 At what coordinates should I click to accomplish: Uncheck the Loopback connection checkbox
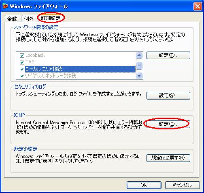pyautogui.click(x=22, y=55)
